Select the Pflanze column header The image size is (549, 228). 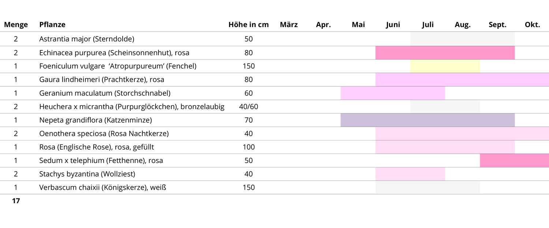(52, 25)
